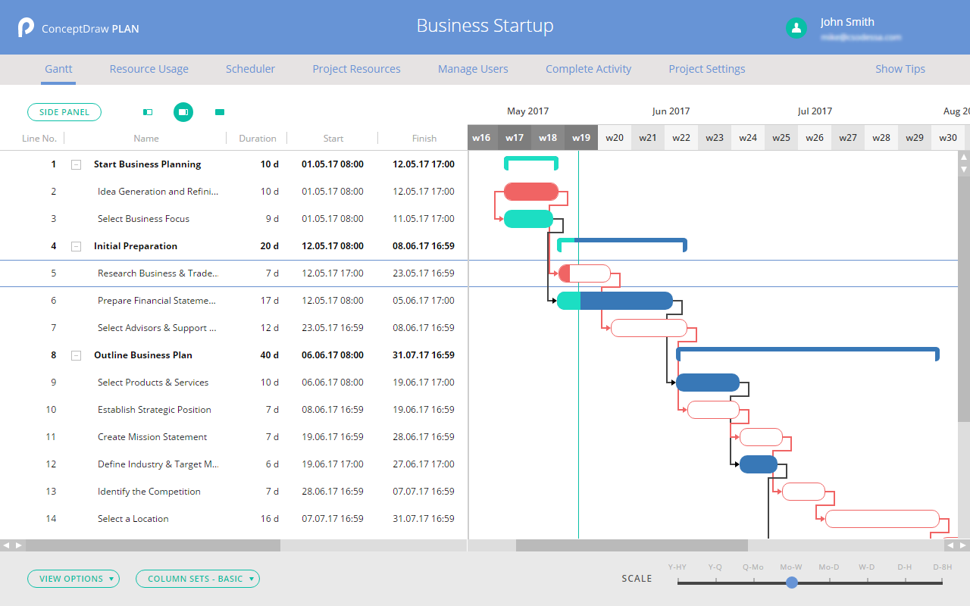Click the Scale slider handle
970x606 pixels.
[792, 583]
